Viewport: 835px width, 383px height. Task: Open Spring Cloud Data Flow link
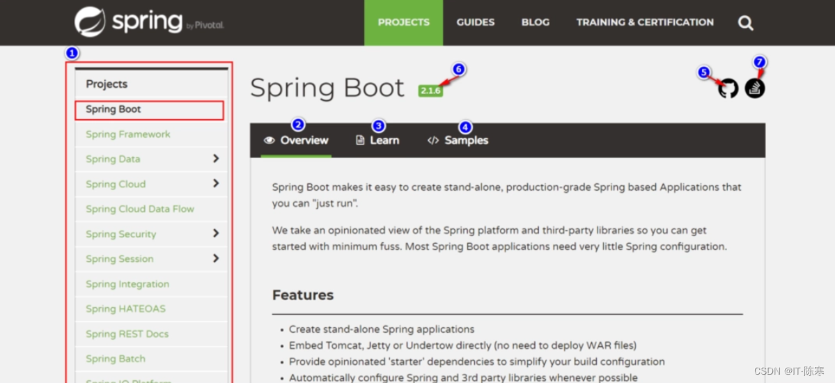click(140, 209)
